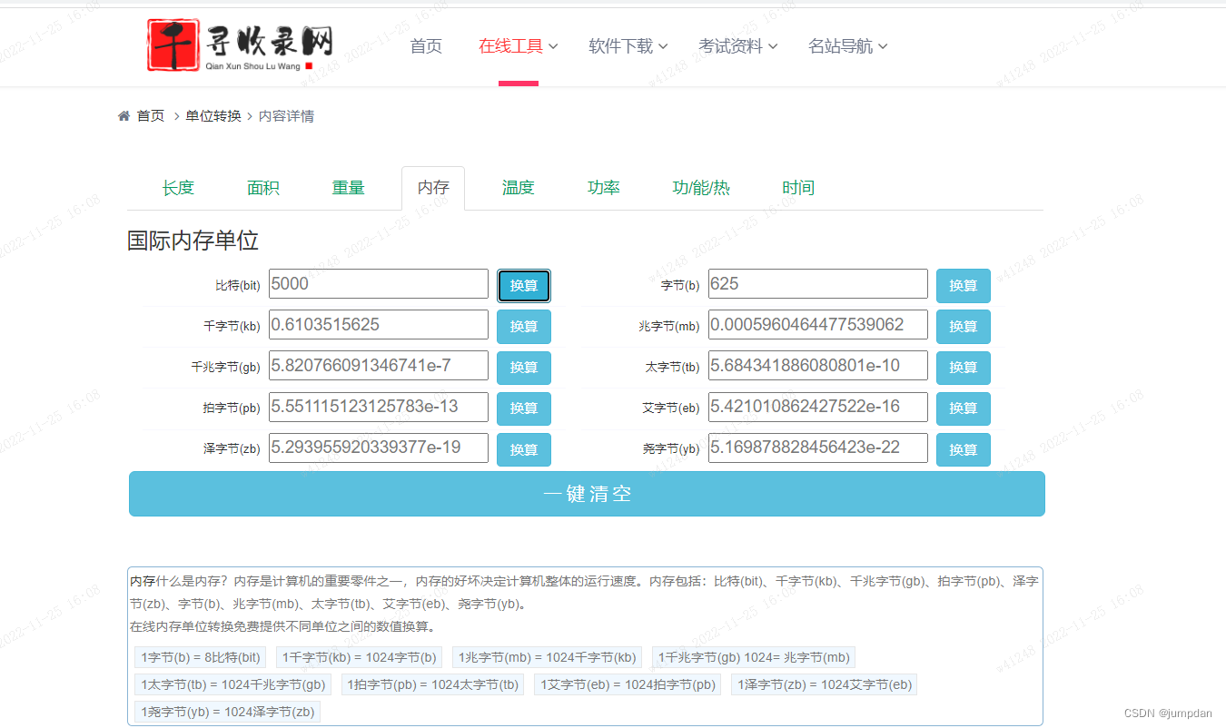Image resolution: width=1226 pixels, height=728 pixels.
Task: Click 首页 in the navigation bar
Action: tap(426, 45)
